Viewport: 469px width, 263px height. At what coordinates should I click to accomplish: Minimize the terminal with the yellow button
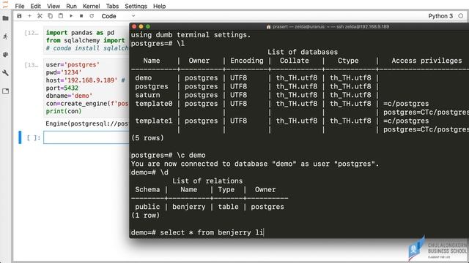(x=141, y=26)
